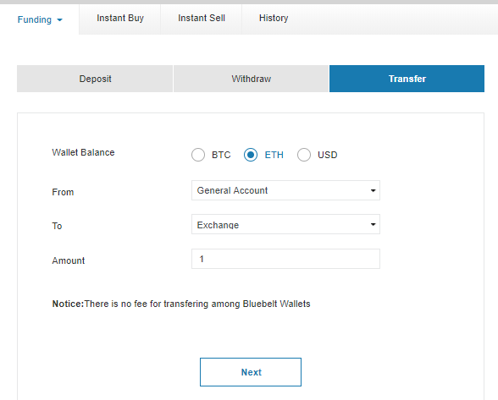Click the Next button
Screen dimensions: 498x400
[x=251, y=372]
